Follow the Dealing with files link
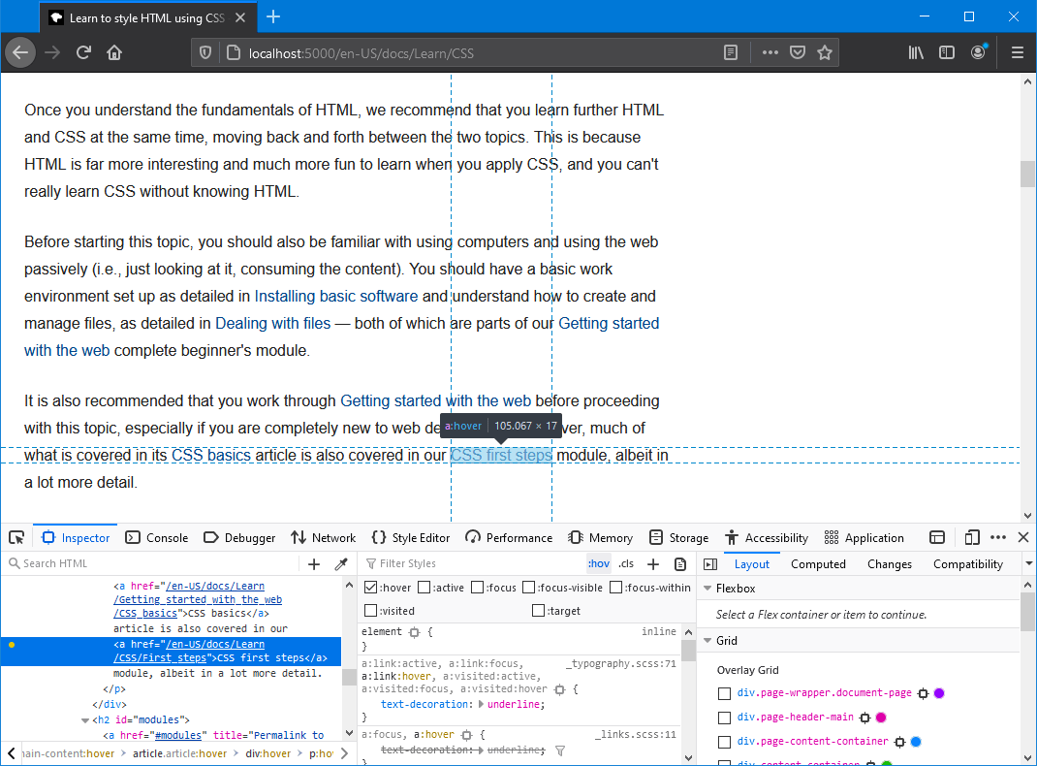1037x766 pixels. point(273,324)
